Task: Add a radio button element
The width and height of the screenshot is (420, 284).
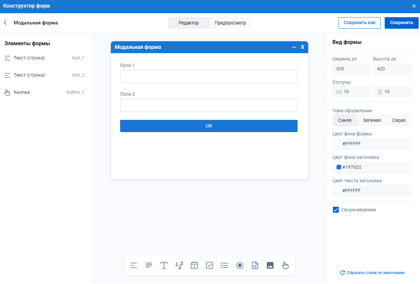Action: 240,266
